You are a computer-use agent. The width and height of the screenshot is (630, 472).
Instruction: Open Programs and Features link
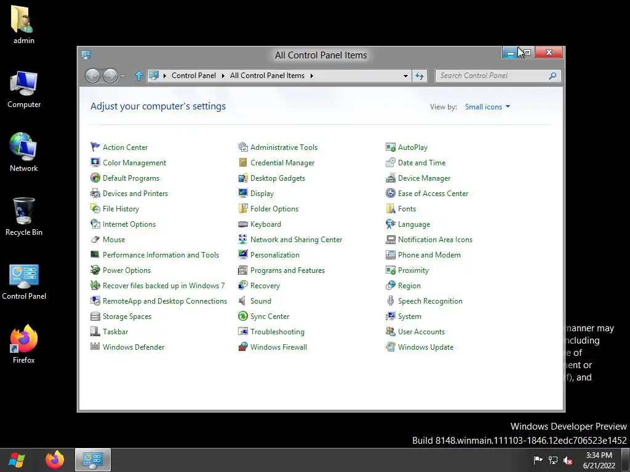pos(287,270)
